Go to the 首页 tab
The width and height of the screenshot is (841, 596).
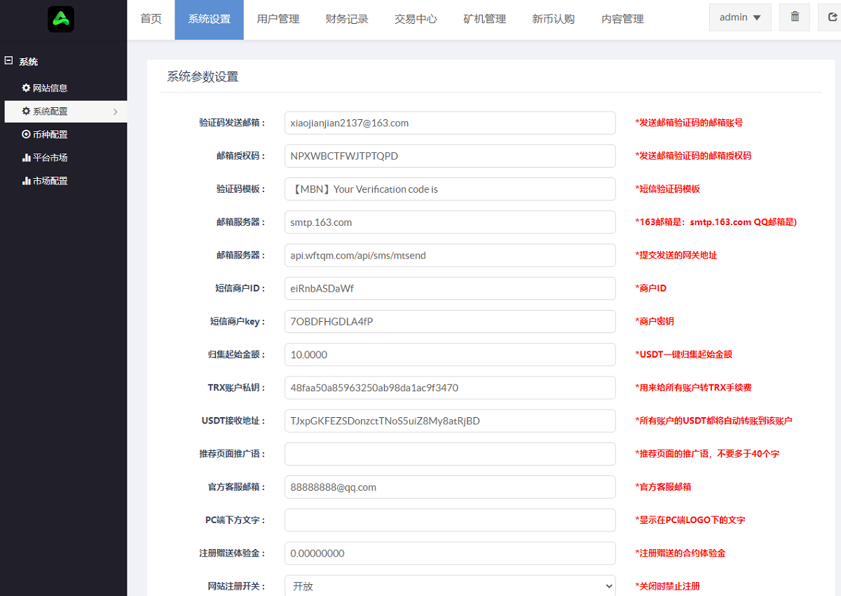[151, 20]
